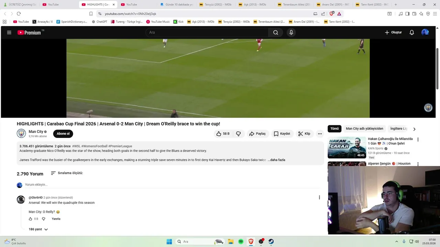Save video with Kaydet button
The image size is (440, 247).
[282, 134]
